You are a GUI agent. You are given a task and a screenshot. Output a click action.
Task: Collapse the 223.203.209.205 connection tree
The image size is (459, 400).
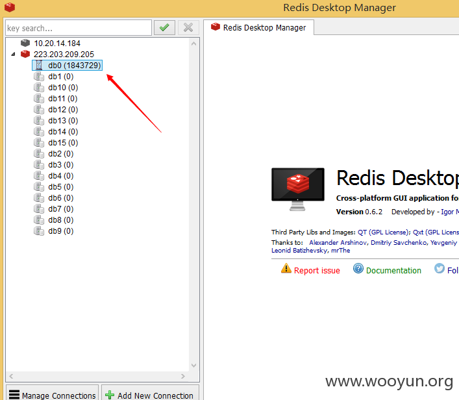(13, 54)
